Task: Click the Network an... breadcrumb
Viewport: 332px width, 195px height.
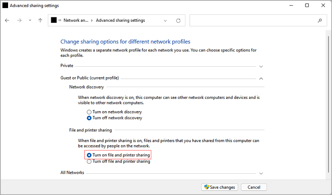Action: (x=75, y=21)
